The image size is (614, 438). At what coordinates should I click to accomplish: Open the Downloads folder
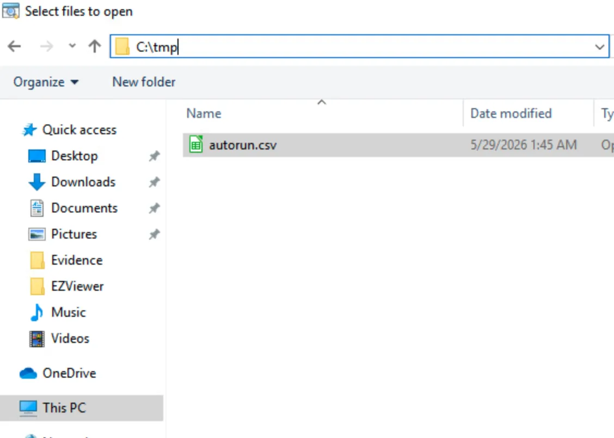click(x=83, y=182)
